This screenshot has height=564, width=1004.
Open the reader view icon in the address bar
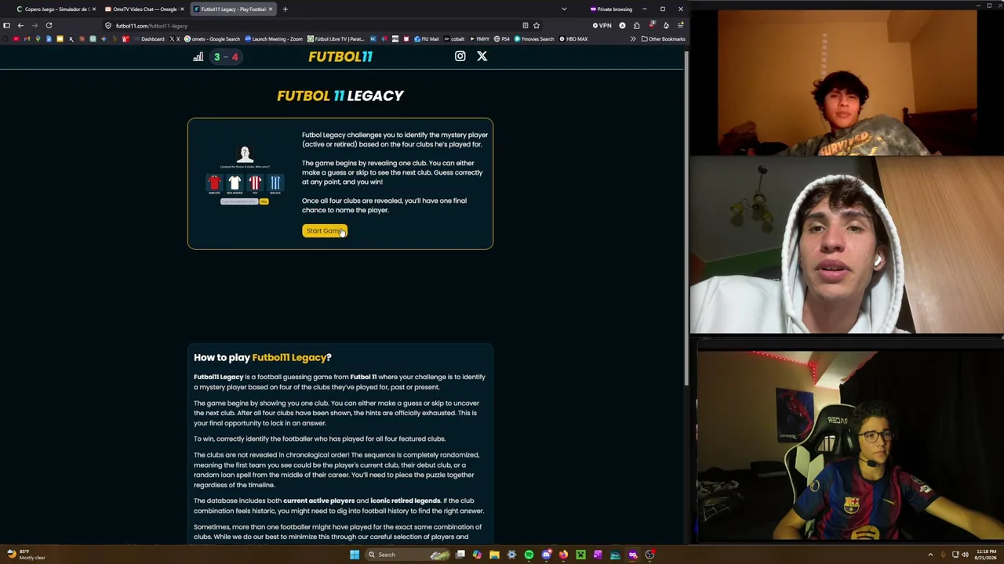[x=526, y=25]
